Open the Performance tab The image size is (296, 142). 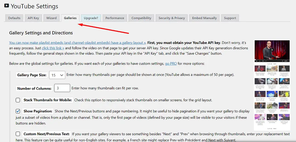(114, 18)
